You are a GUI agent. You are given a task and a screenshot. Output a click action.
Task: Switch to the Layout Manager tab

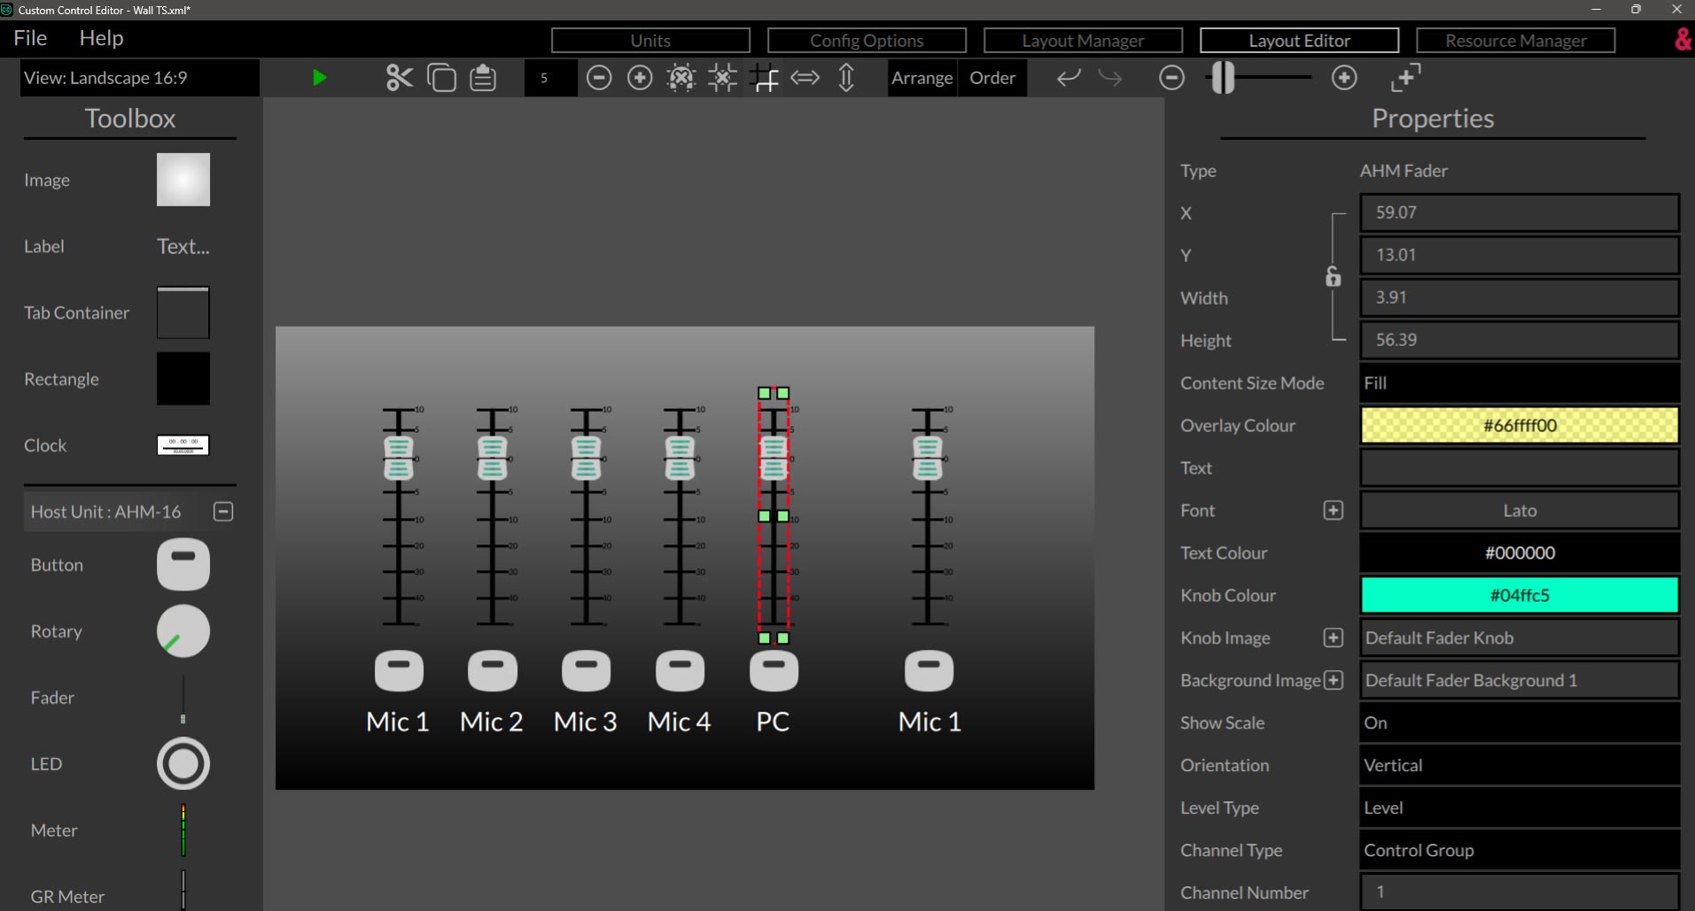1083,40
